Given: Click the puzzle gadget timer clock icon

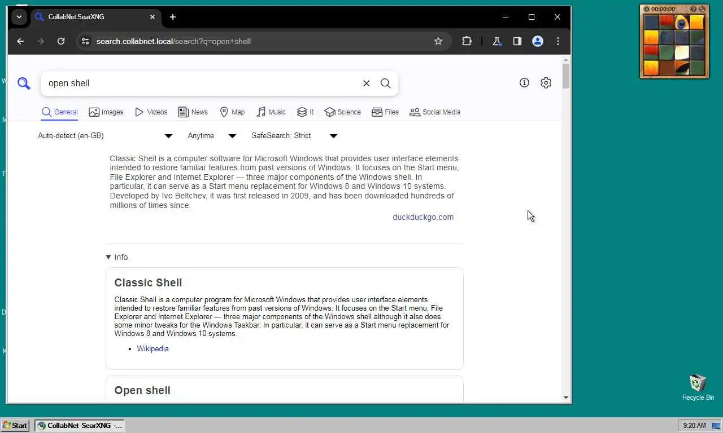Looking at the screenshot, I should pyautogui.click(x=647, y=9).
